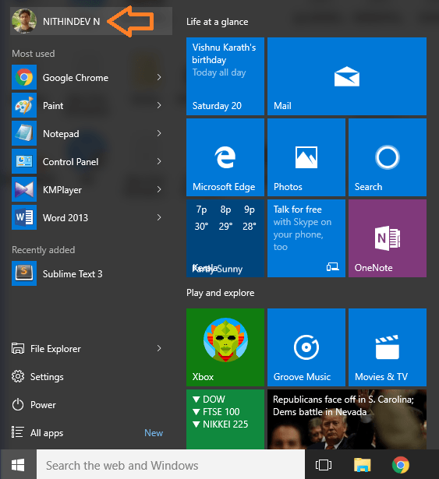This screenshot has height=479, width=439.
Task: Expand the Control Panel jump list chevron
Action: (x=159, y=161)
